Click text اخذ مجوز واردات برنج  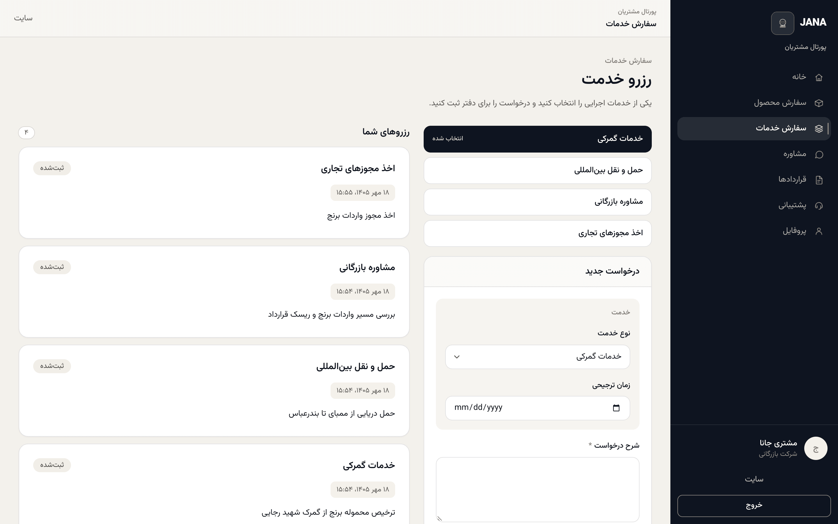tap(361, 215)
